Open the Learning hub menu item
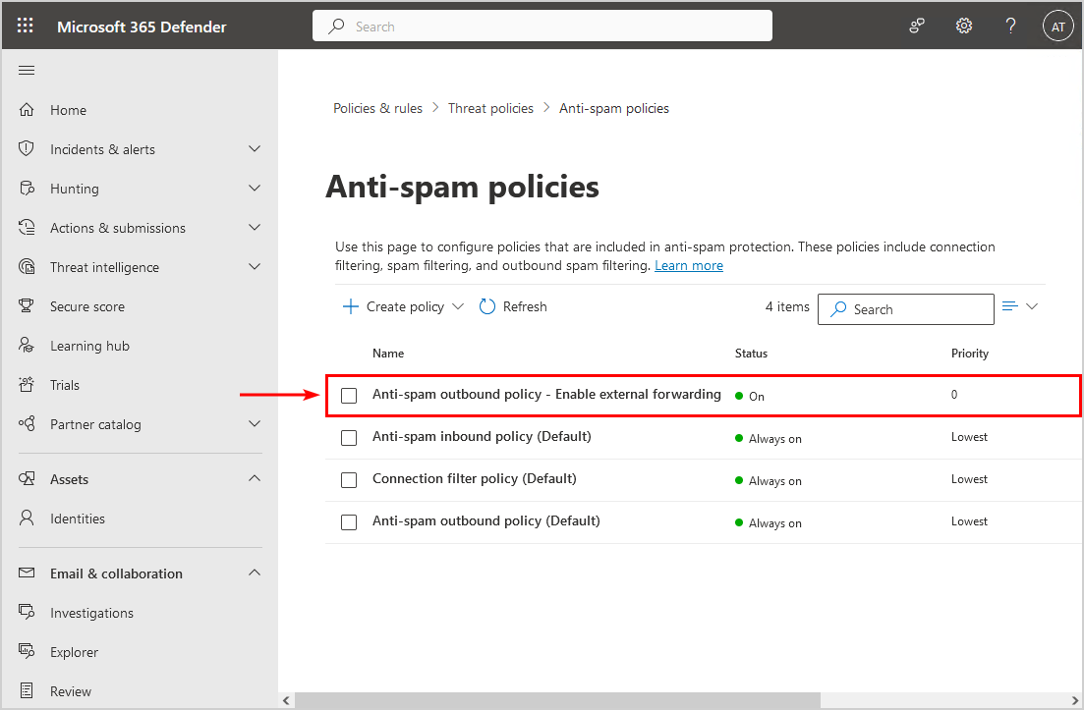The image size is (1084, 710). click(89, 346)
